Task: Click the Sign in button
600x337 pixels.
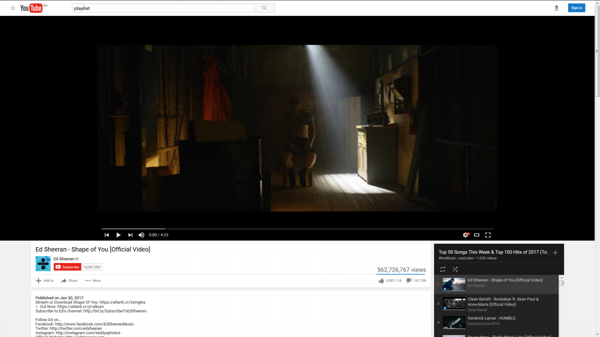Action: tap(576, 8)
